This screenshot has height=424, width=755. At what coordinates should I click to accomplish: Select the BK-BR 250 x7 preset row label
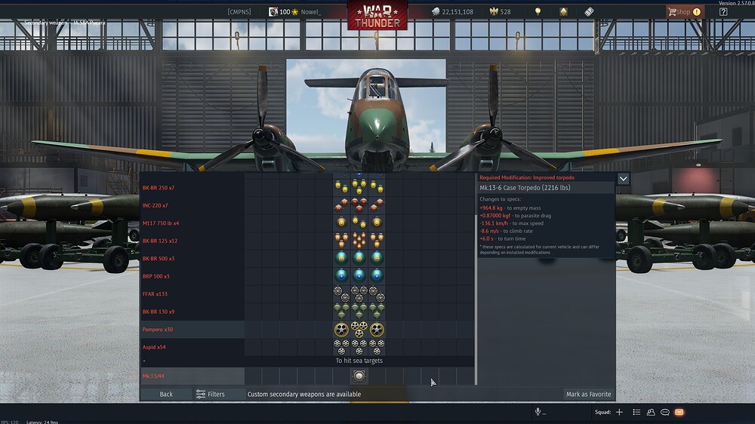(159, 188)
